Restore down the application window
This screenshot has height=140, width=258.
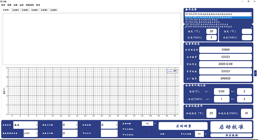tap(248, 1)
